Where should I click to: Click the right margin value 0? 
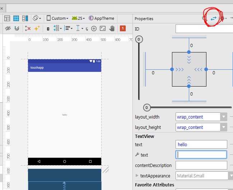tap(214, 73)
